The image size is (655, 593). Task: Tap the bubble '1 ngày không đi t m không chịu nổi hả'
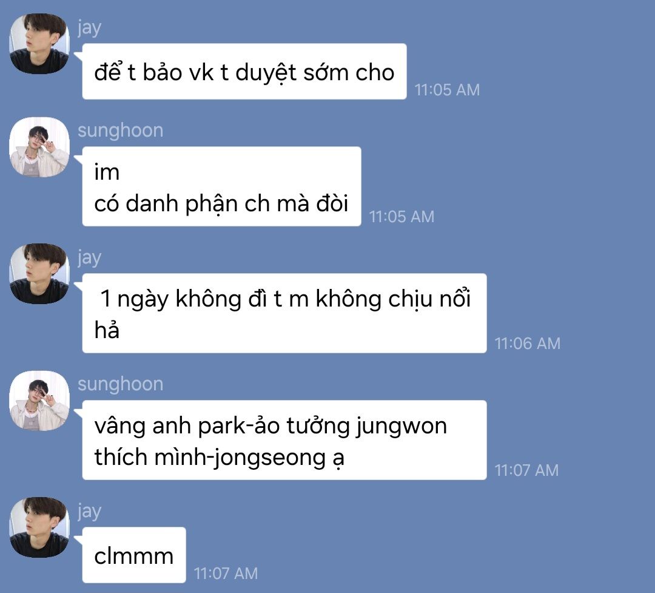pyautogui.click(x=284, y=313)
